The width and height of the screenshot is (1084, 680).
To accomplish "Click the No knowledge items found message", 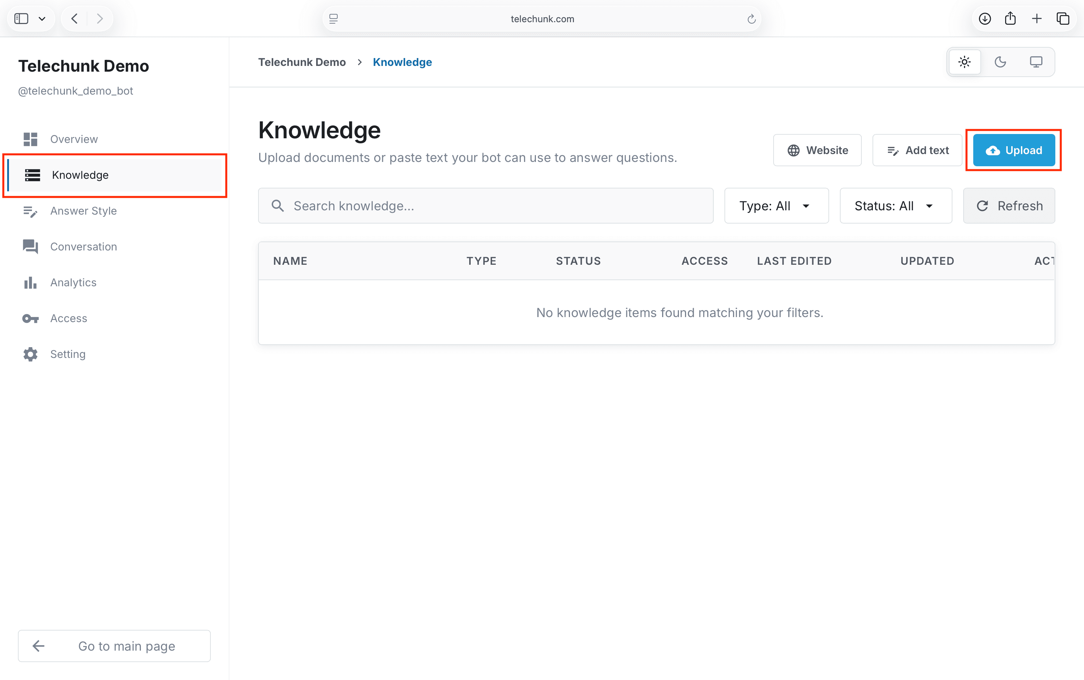I will (679, 312).
